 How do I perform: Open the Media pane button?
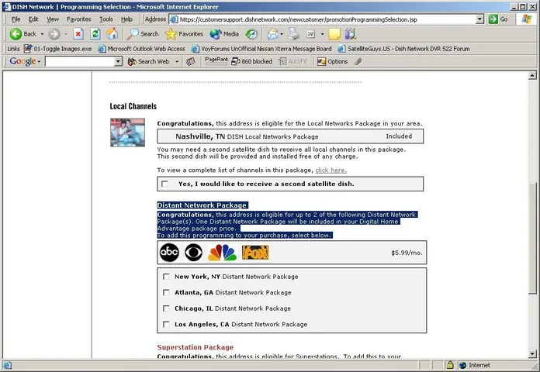click(224, 34)
